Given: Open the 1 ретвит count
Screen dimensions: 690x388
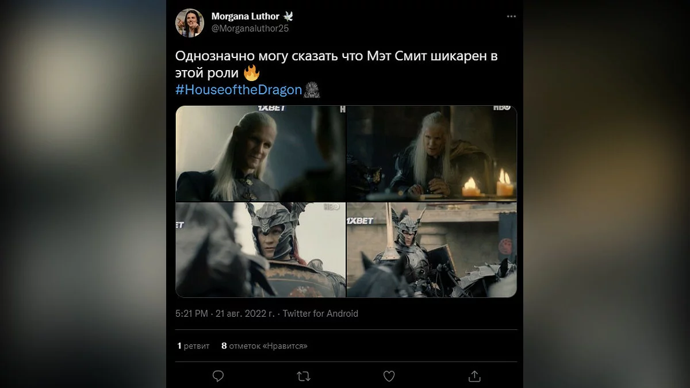Looking at the screenshot, I should 193,346.
